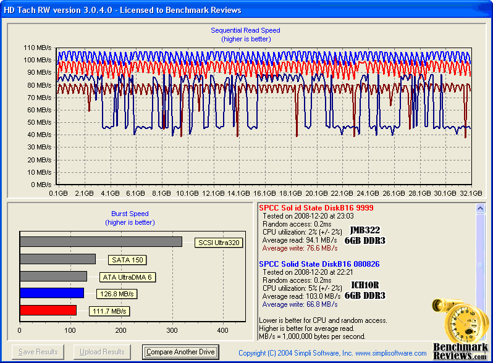Click the ATA UltraDMA 6 gray bar
The image size is (493, 363).
pos(54,276)
